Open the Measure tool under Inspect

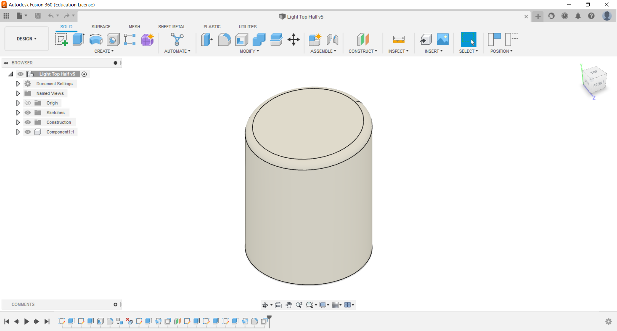pos(398,40)
